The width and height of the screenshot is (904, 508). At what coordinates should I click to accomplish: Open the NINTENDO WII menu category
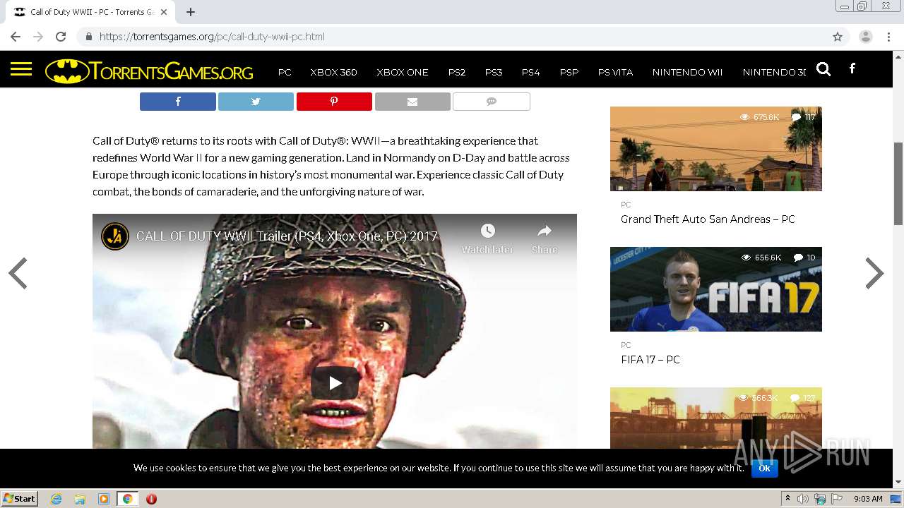[687, 72]
